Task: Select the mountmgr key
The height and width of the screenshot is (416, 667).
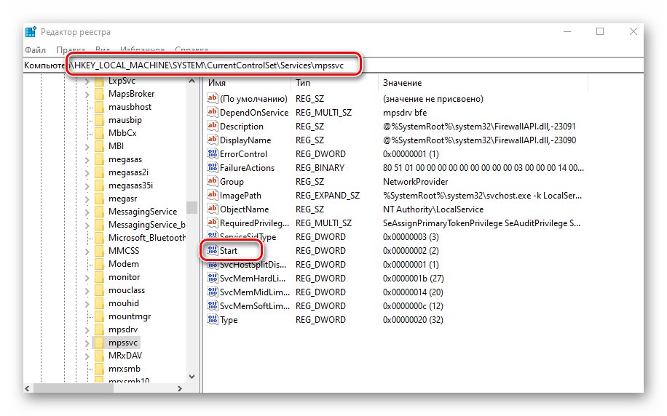Action: [x=130, y=316]
